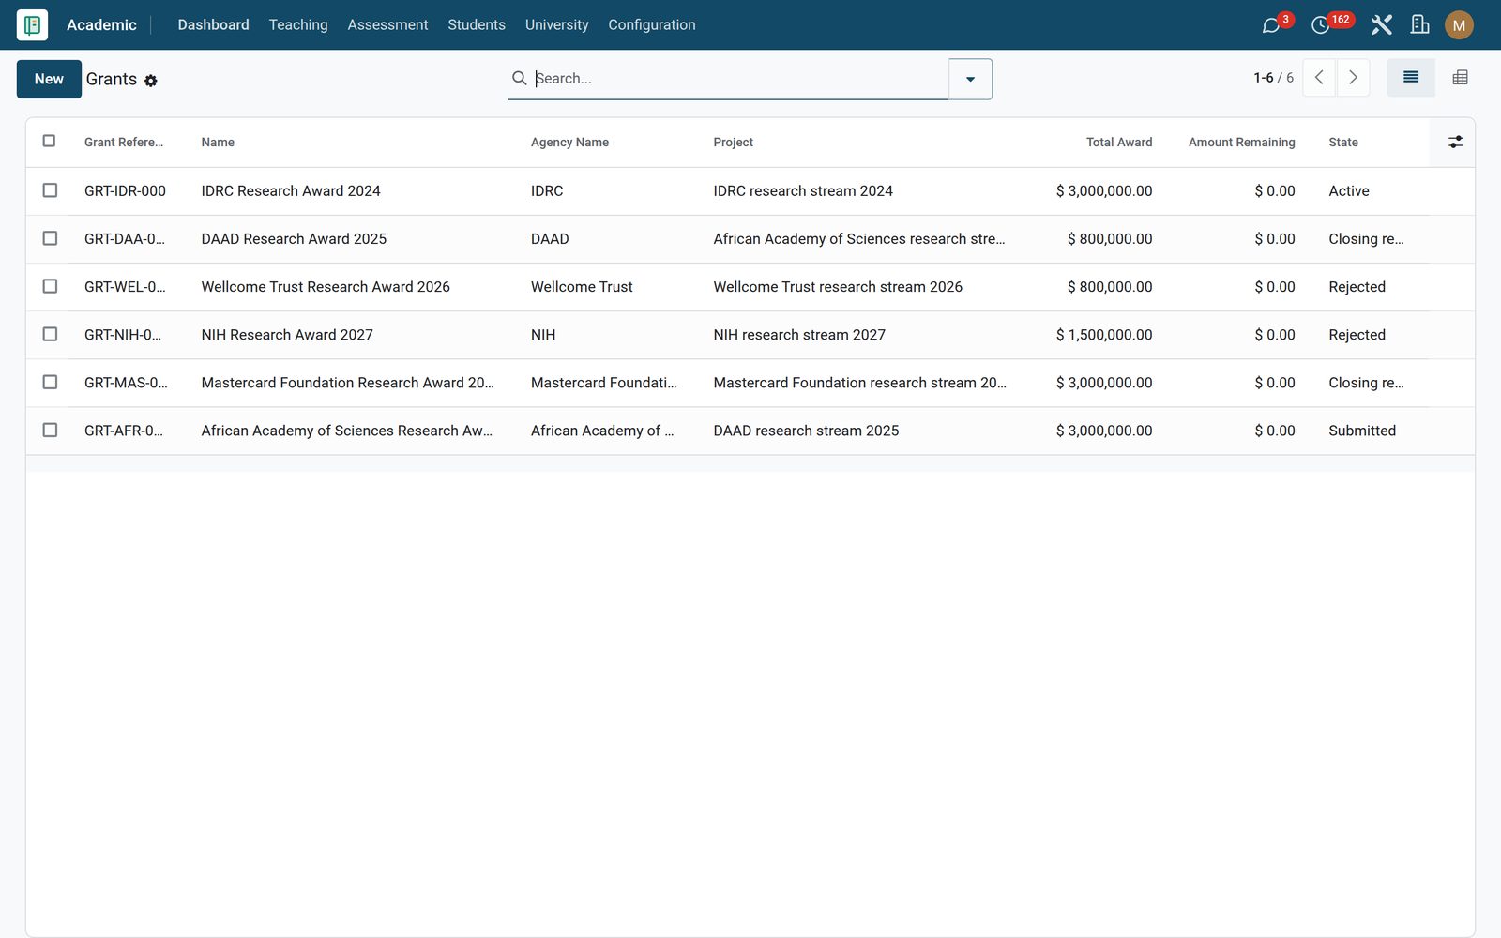Check the Mastercard Foundation row checkbox
Screen dimensions: 1501x938
(x=50, y=382)
